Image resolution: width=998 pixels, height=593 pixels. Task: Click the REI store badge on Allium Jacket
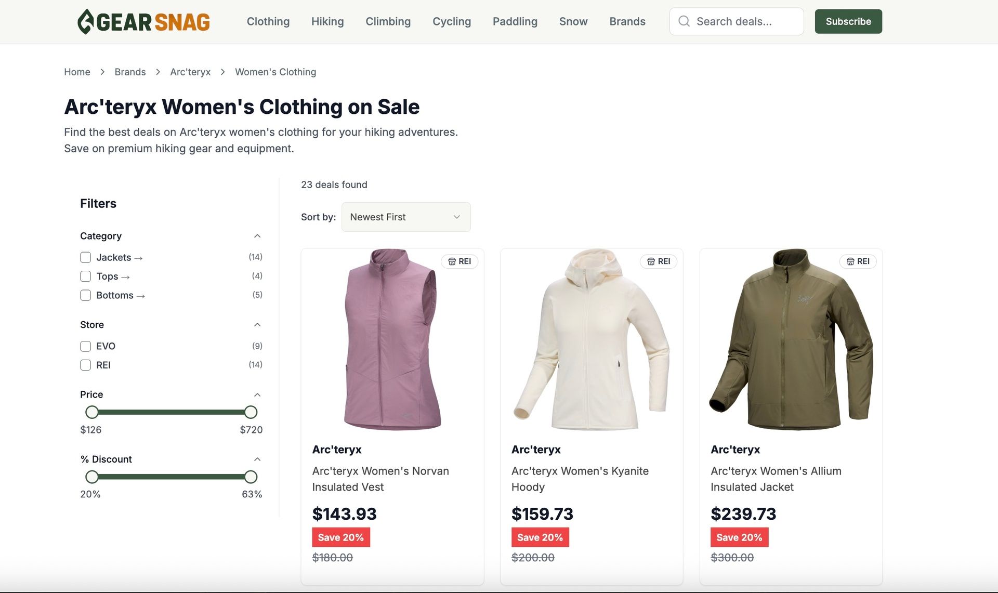point(858,261)
